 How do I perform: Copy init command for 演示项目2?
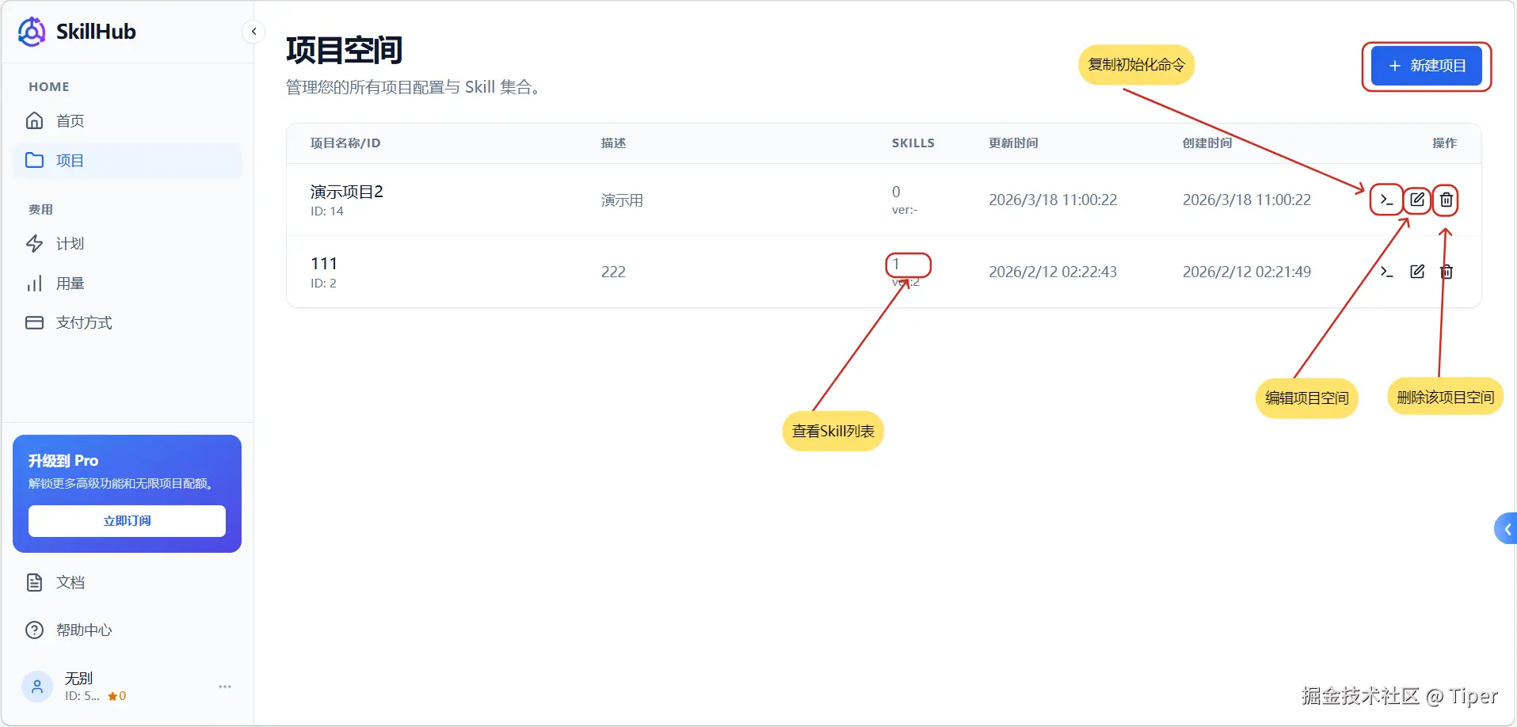[1386, 200]
